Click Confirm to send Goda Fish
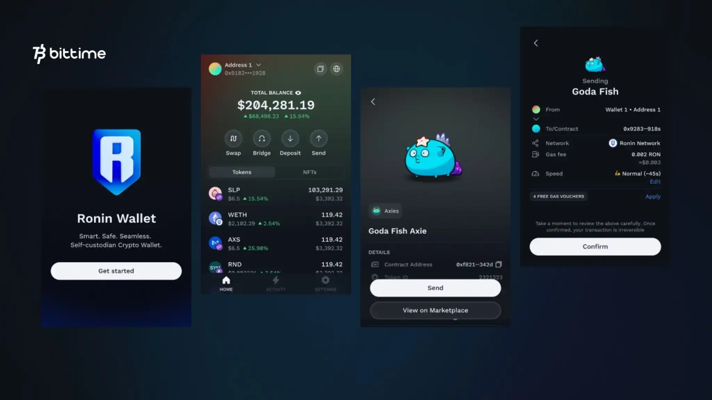712x400 pixels. tap(595, 246)
